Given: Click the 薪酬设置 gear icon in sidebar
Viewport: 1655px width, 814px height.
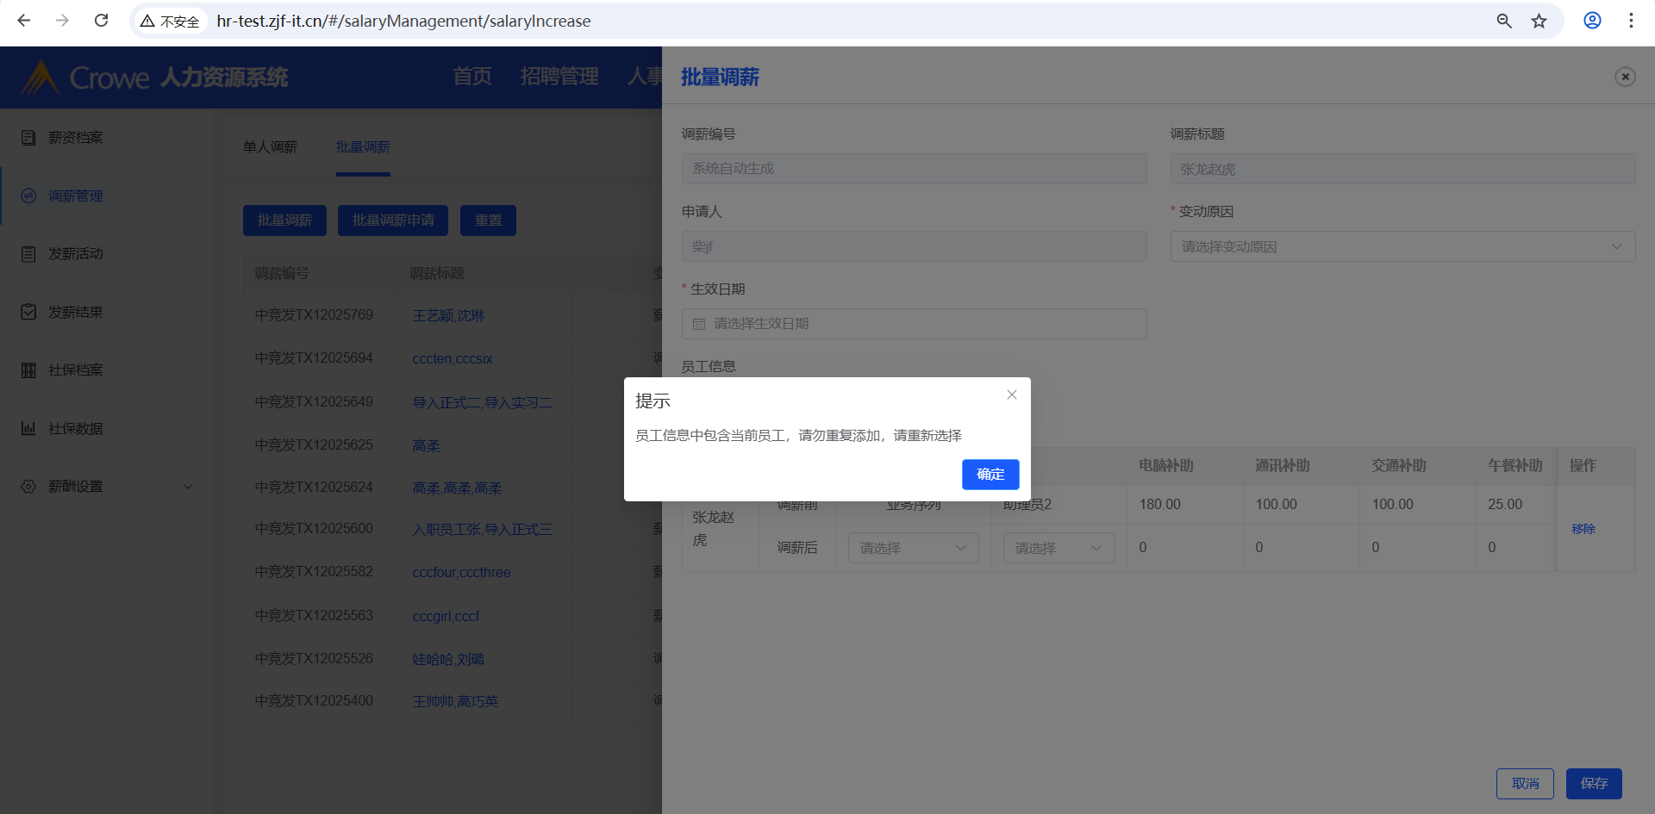Looking at the screenshot, I should coord(28,487).
